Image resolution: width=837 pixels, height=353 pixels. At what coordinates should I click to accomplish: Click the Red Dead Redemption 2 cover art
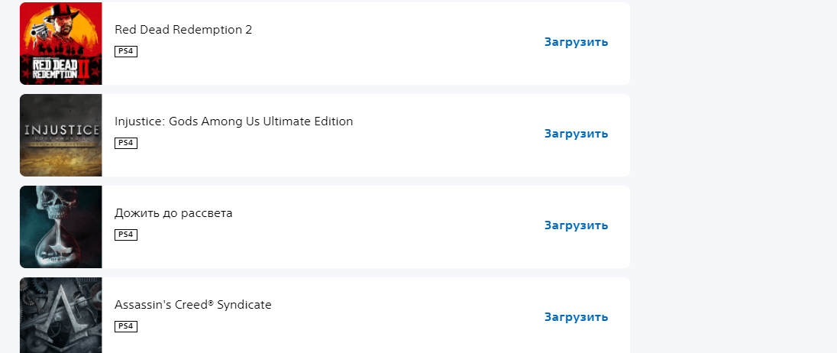click(x=60, y=43)
